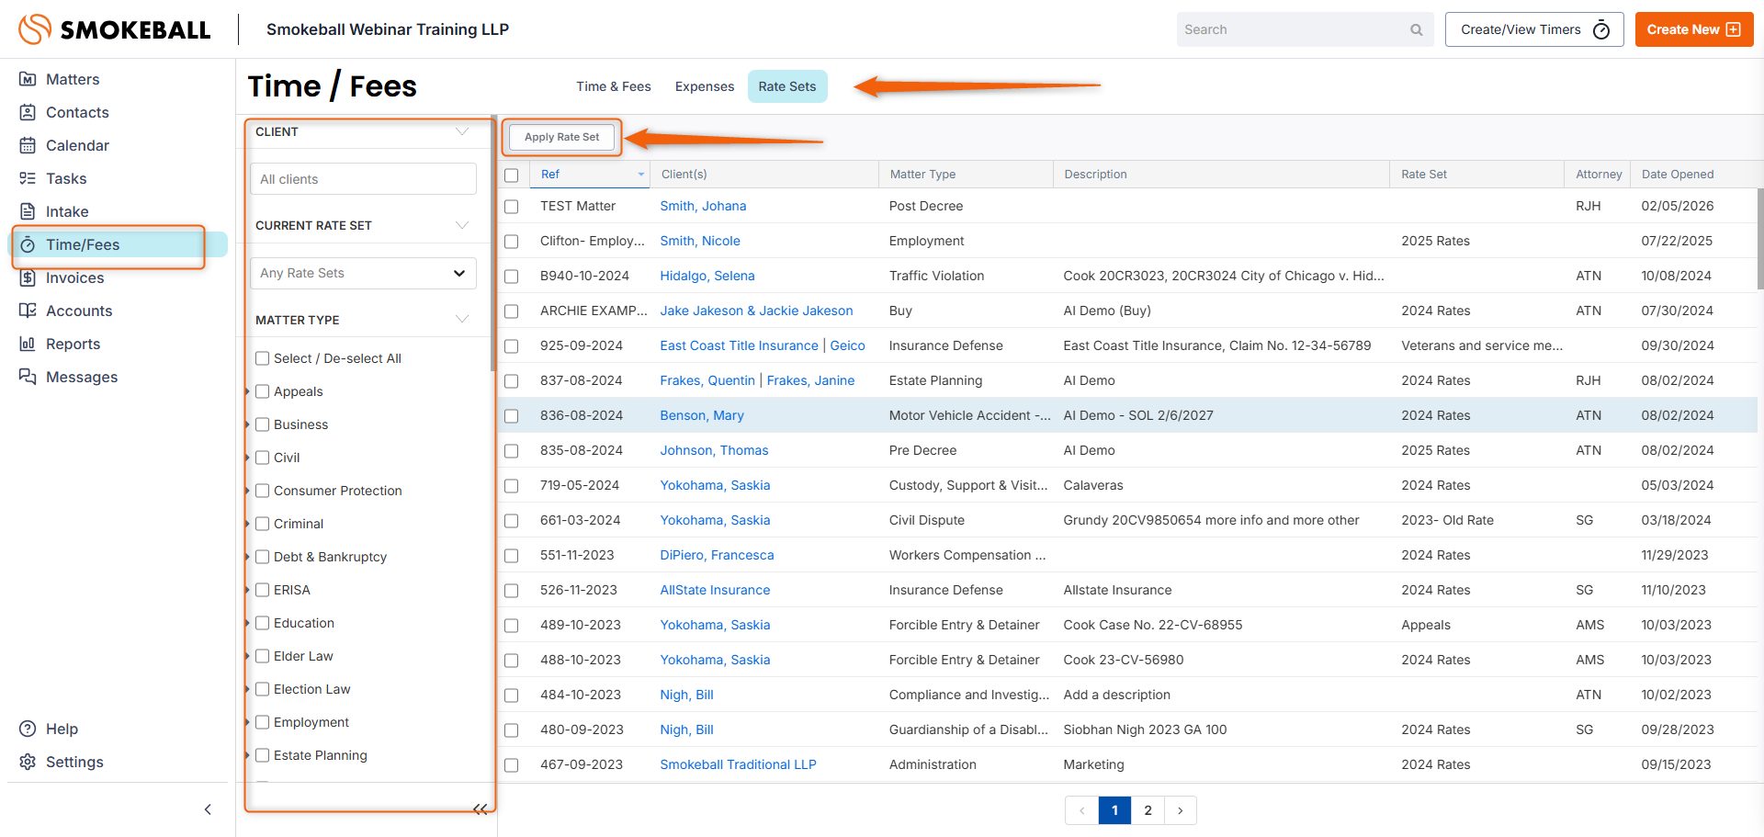Go to Calendar via sidebar icon
This screenshot has width=1764, height=837.
pyautogui.click(x=28, y=145)
